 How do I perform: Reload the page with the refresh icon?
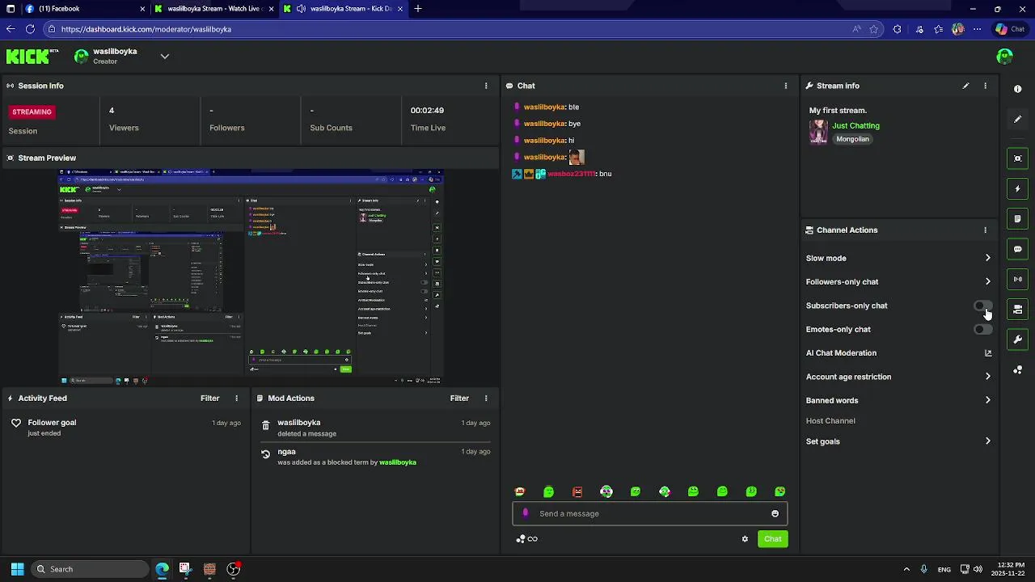coord(30,29)
